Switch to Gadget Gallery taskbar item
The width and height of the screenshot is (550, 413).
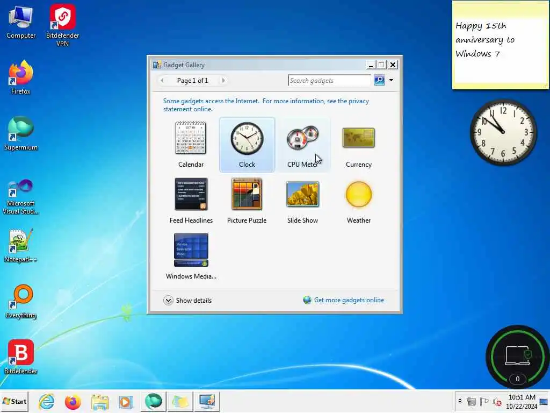[x=207, y=401]
